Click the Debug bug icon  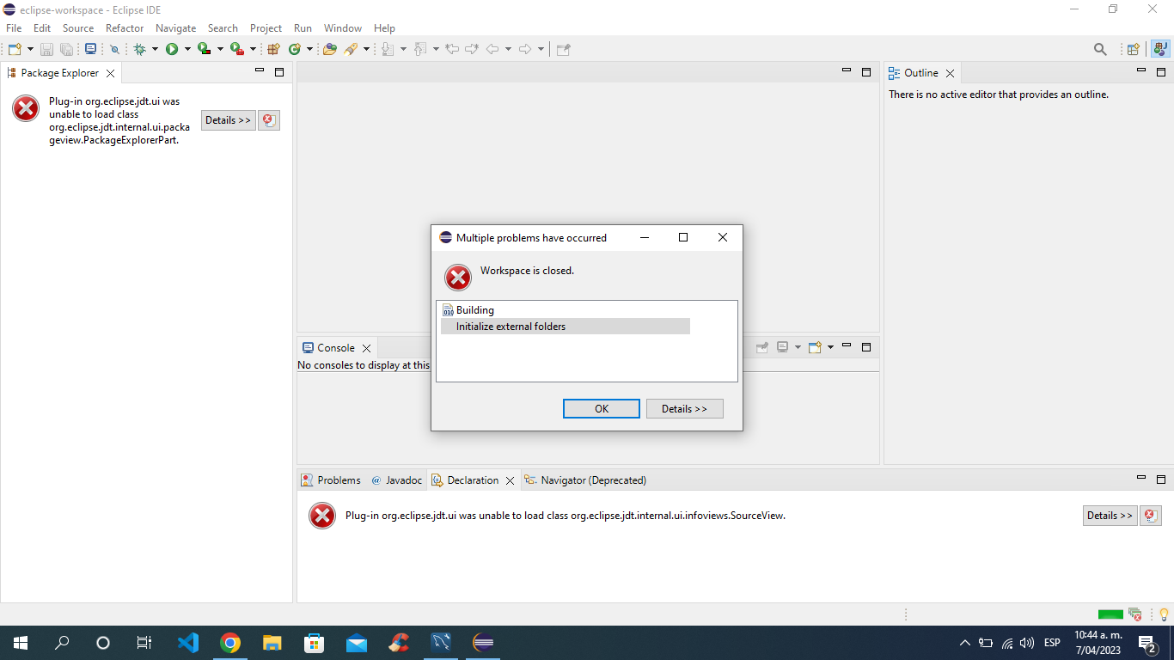139,49
